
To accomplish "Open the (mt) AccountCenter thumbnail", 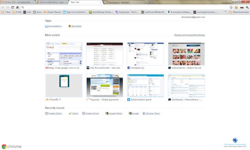I will coord(105,54).
